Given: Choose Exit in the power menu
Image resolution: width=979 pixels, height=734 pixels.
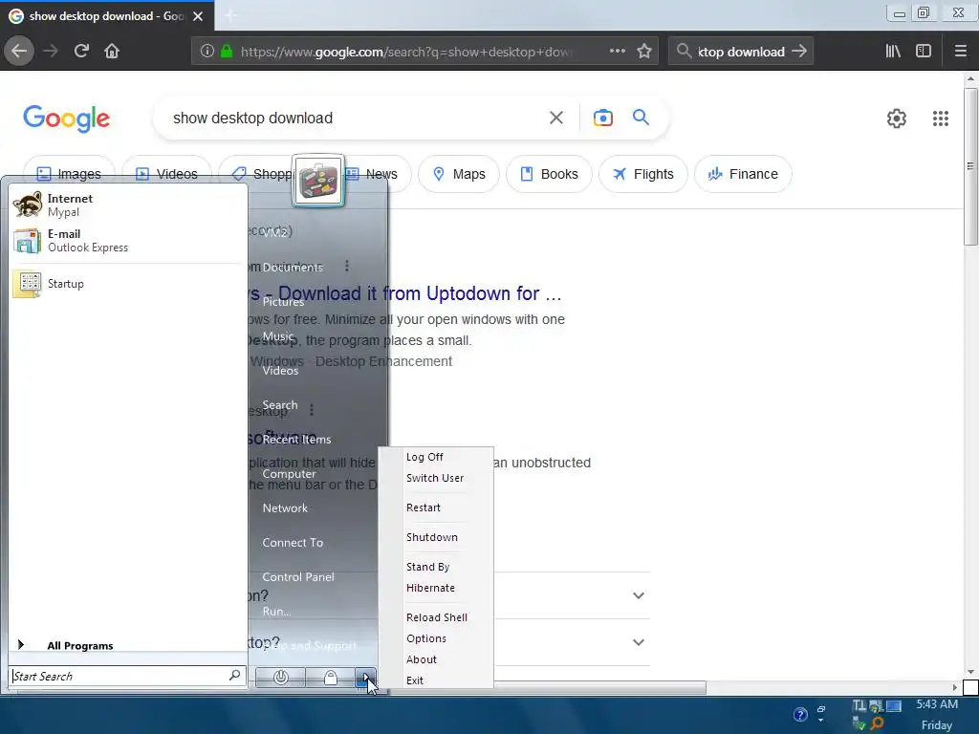Looking at the screenshot, I should tap(436, 680).
